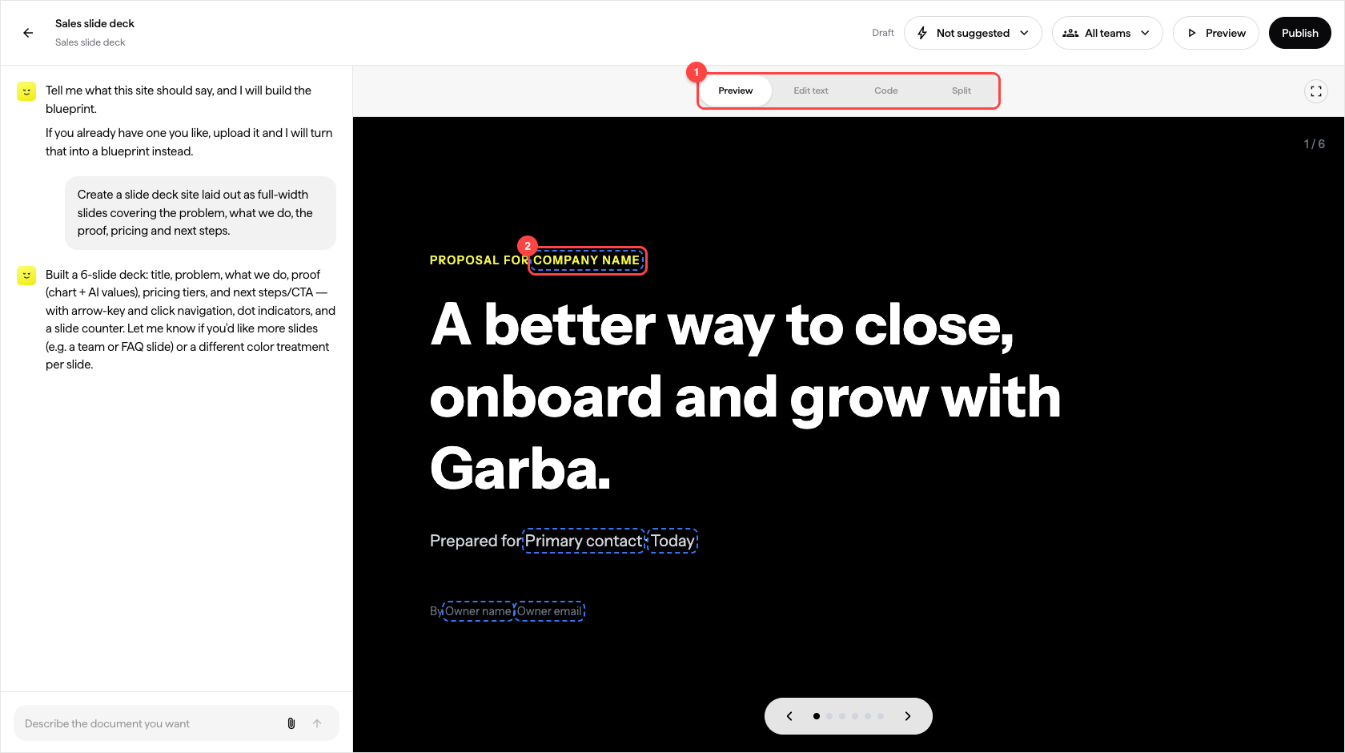Open the Not suggested dropdown
1345x753 pixels.
(x=973, y=33)
